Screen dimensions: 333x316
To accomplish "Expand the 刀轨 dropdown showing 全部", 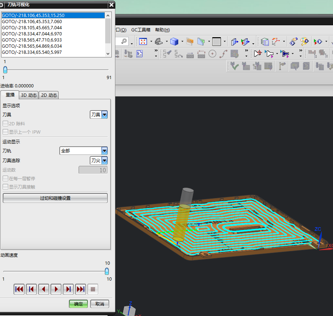I will coord(104,151).
